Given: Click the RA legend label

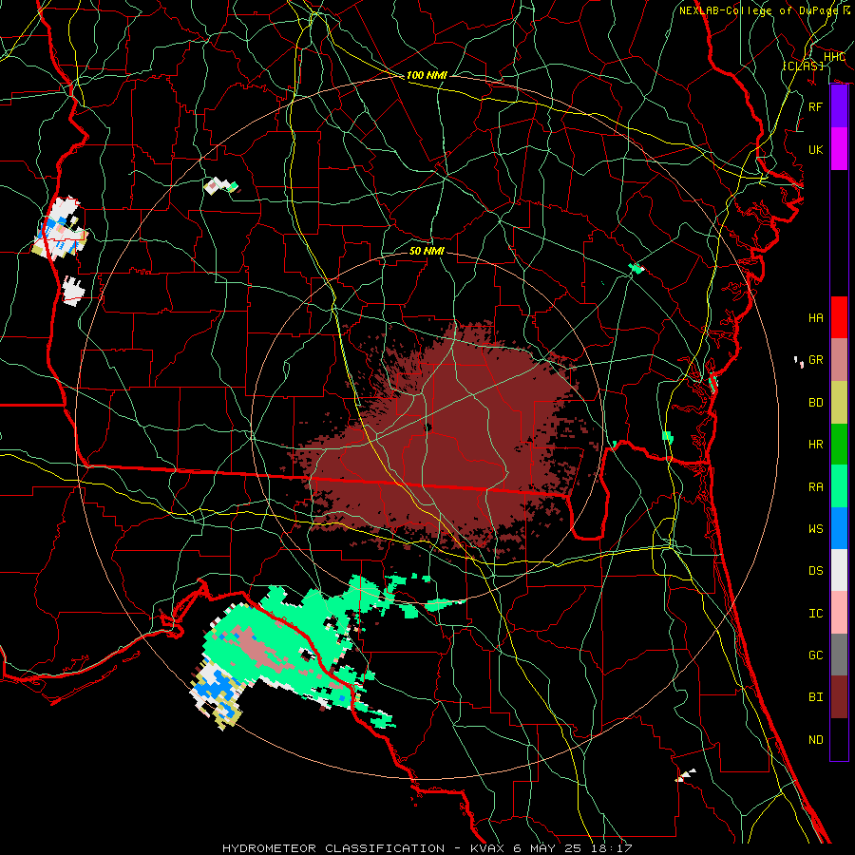Looking at the screenshot, I should coord(815,487).
